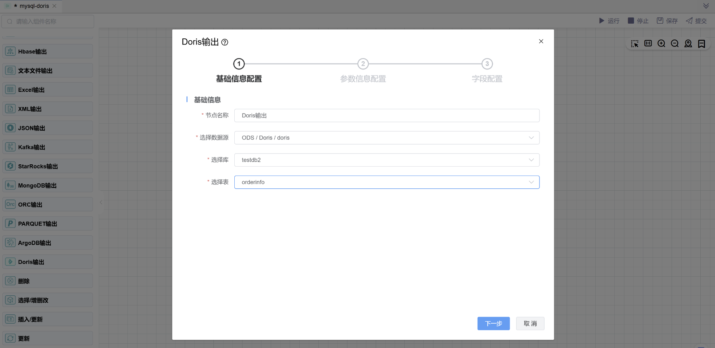Screen dimensions: 715x348
Task: Click the Kafka输出 component icon
Action: coord(10,147)
